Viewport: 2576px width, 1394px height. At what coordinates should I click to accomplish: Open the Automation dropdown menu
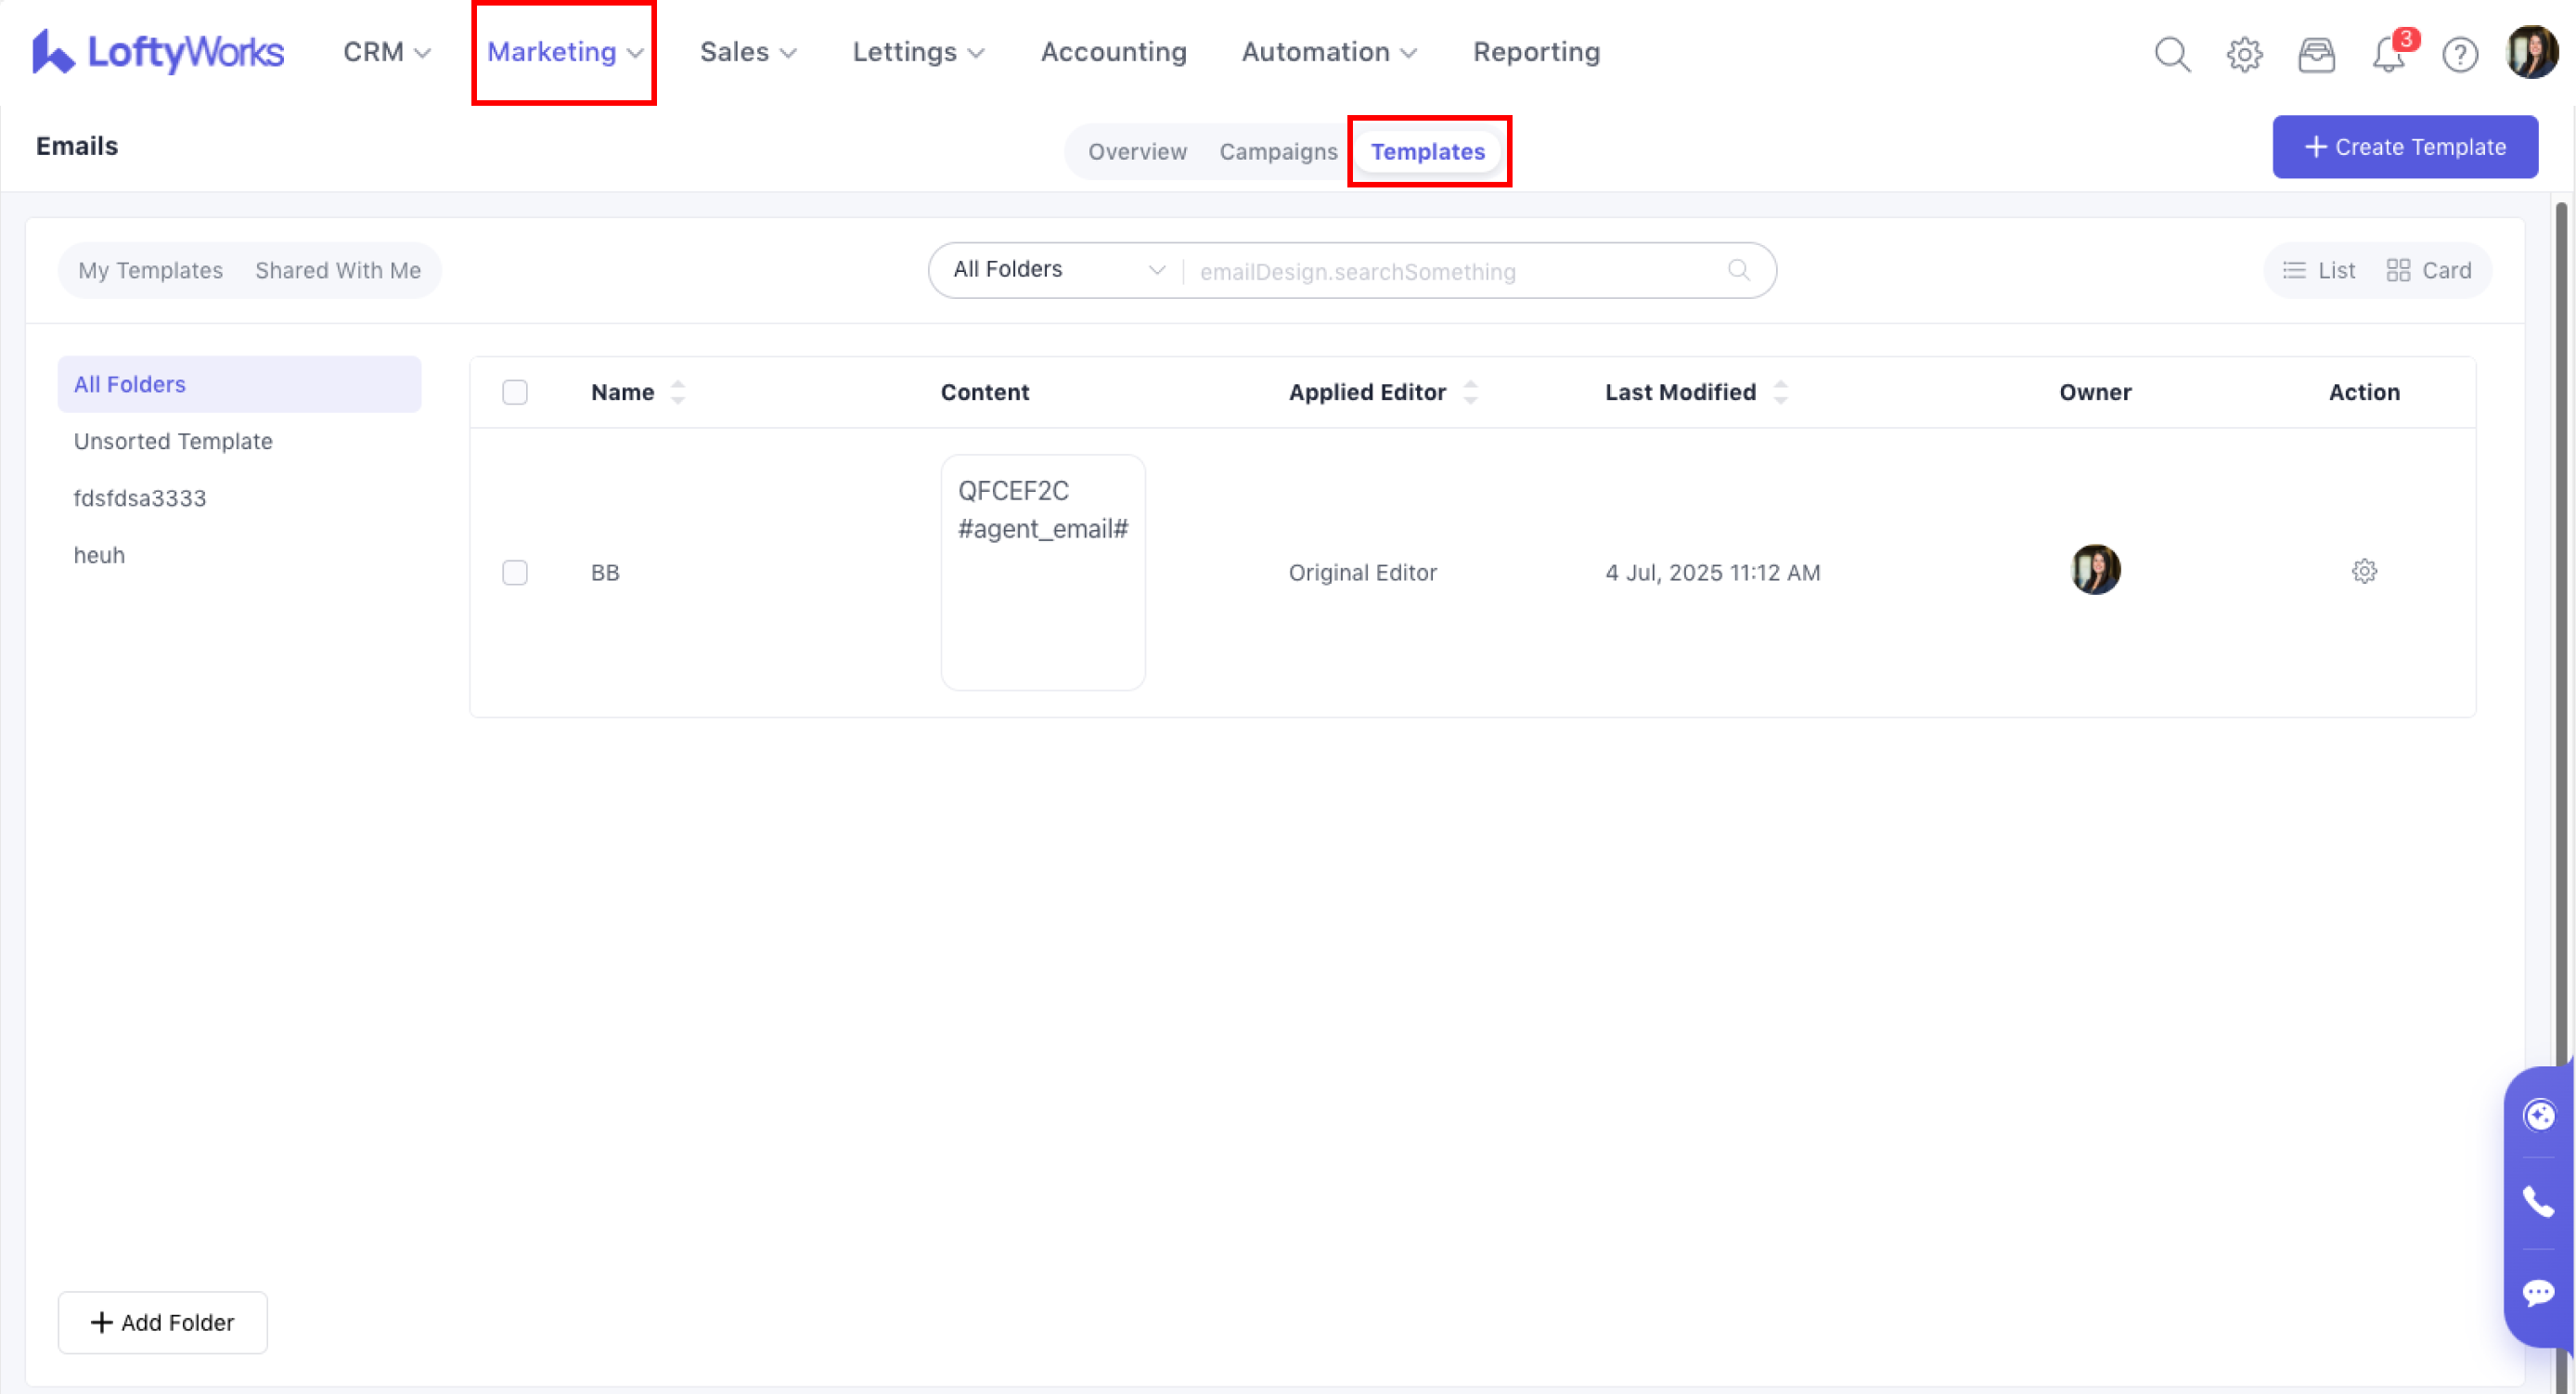1328,52
